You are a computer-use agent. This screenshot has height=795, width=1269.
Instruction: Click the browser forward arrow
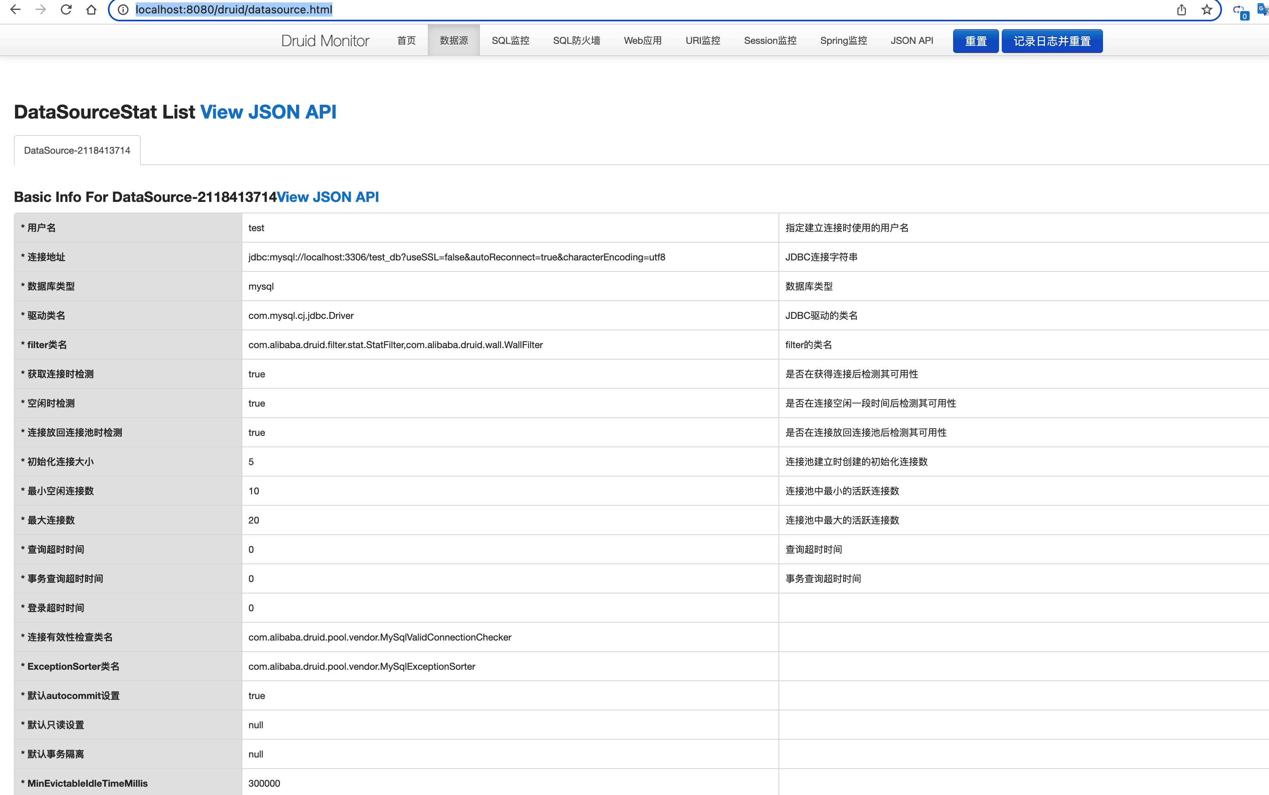click(x=40, y=9)
